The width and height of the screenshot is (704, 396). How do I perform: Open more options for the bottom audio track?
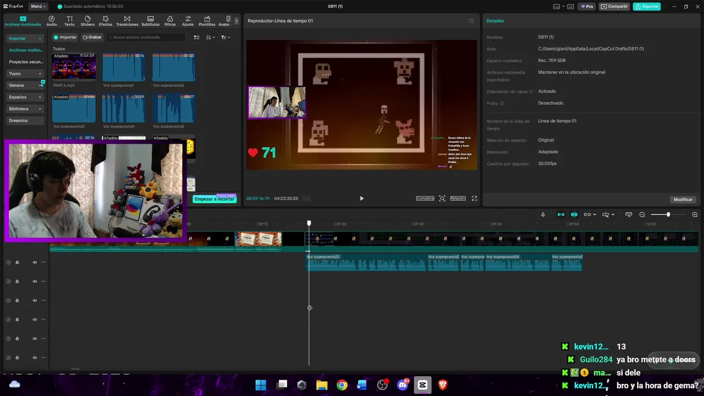(43, 358)
